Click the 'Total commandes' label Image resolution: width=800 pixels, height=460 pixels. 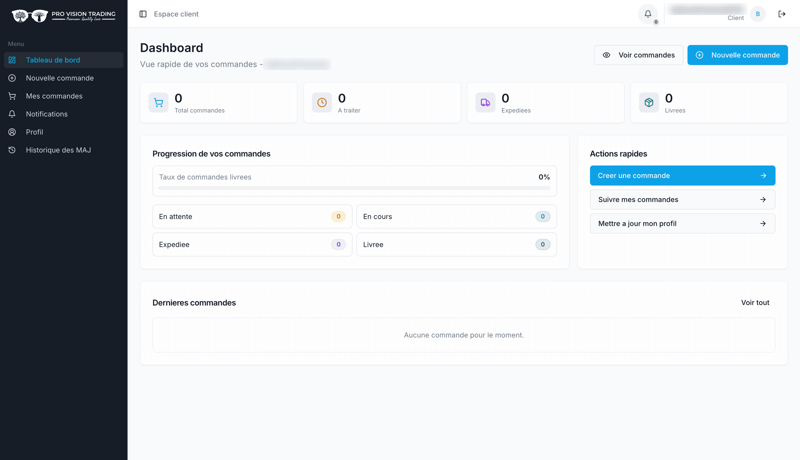(x=200, y=111)
